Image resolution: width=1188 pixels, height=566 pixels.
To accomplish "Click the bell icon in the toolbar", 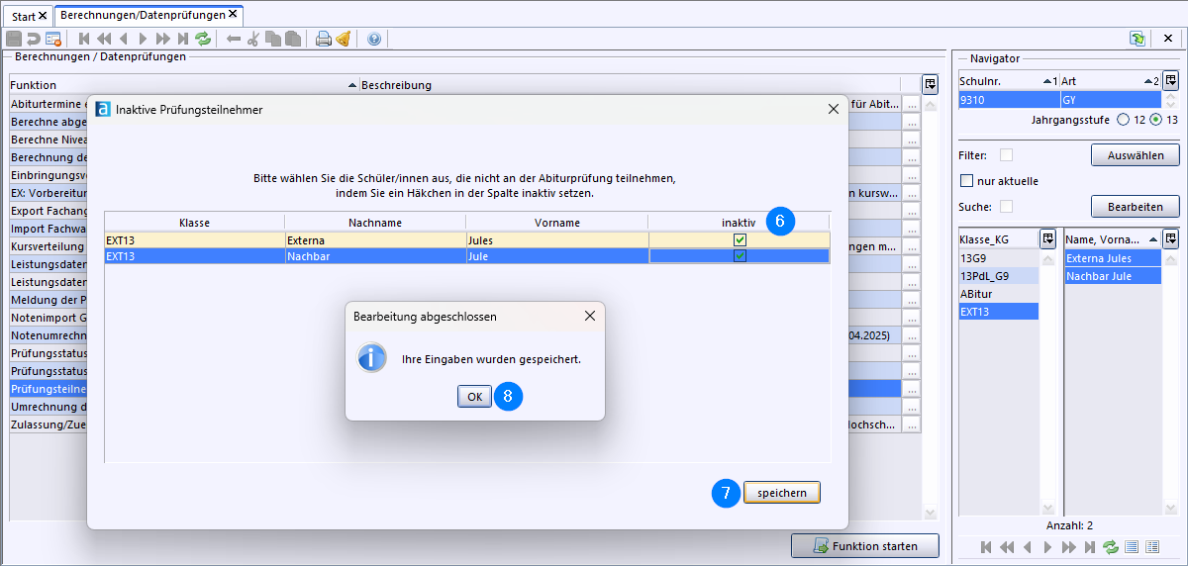I will point(343,39).
